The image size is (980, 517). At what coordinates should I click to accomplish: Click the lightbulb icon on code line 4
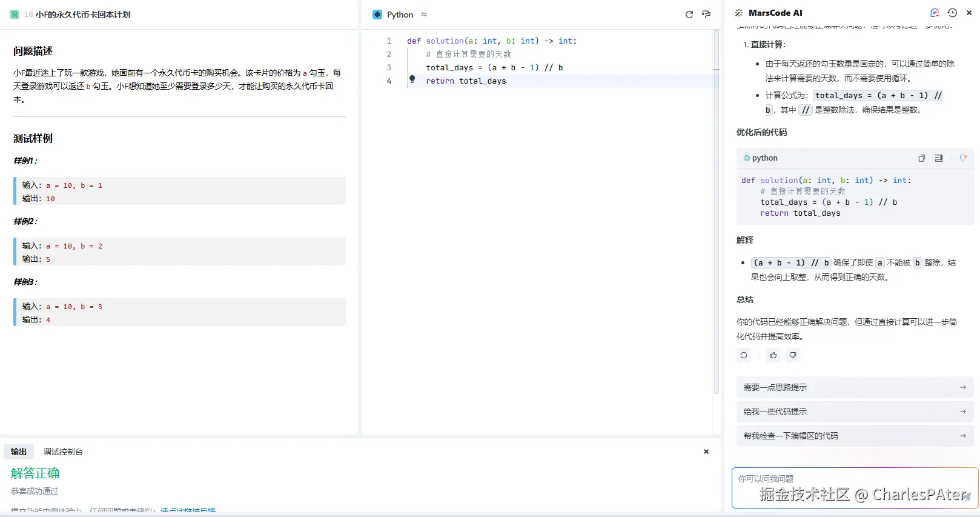412,79
